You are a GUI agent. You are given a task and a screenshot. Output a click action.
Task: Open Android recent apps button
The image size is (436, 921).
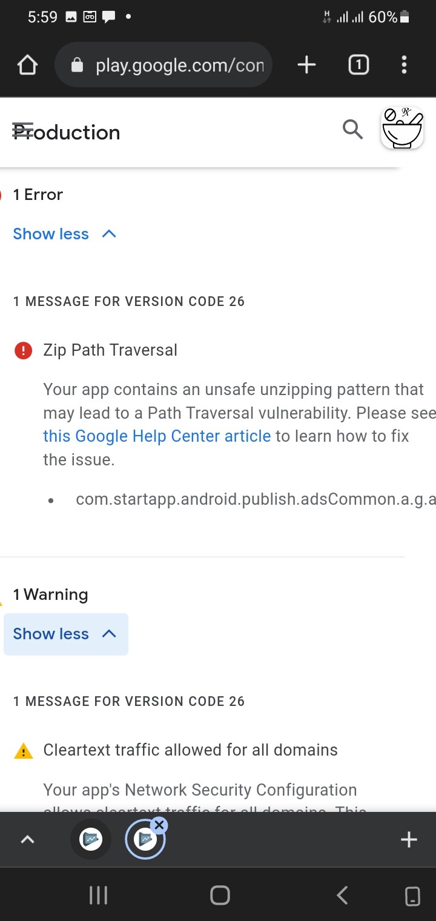(x=98, y=895)
